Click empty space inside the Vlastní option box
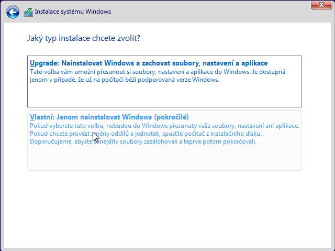The image size is (335, 251). point(164,158)
